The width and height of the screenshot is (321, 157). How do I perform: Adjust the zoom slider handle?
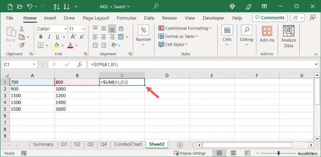coord(278,153)
